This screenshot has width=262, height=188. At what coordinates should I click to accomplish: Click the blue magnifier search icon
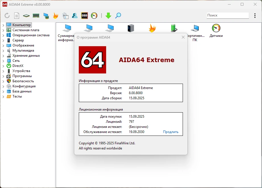[118, 16]
